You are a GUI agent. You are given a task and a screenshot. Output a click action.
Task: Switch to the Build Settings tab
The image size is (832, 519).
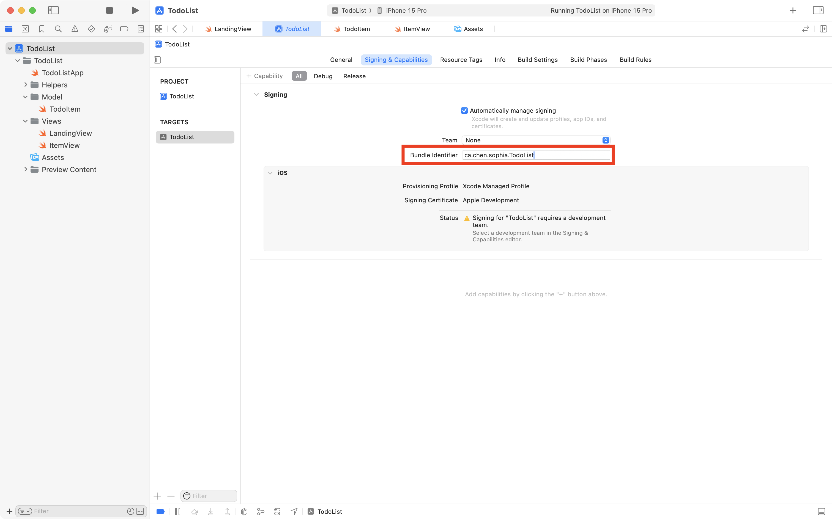click(537, 60)
